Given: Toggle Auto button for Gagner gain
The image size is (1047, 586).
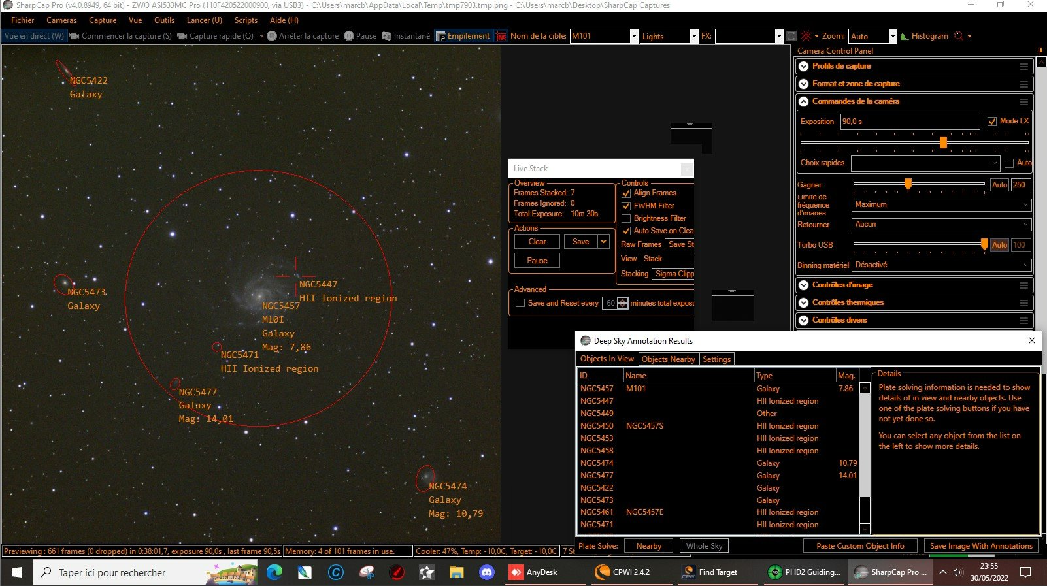Looking at the screenshot, I should 999,185.
